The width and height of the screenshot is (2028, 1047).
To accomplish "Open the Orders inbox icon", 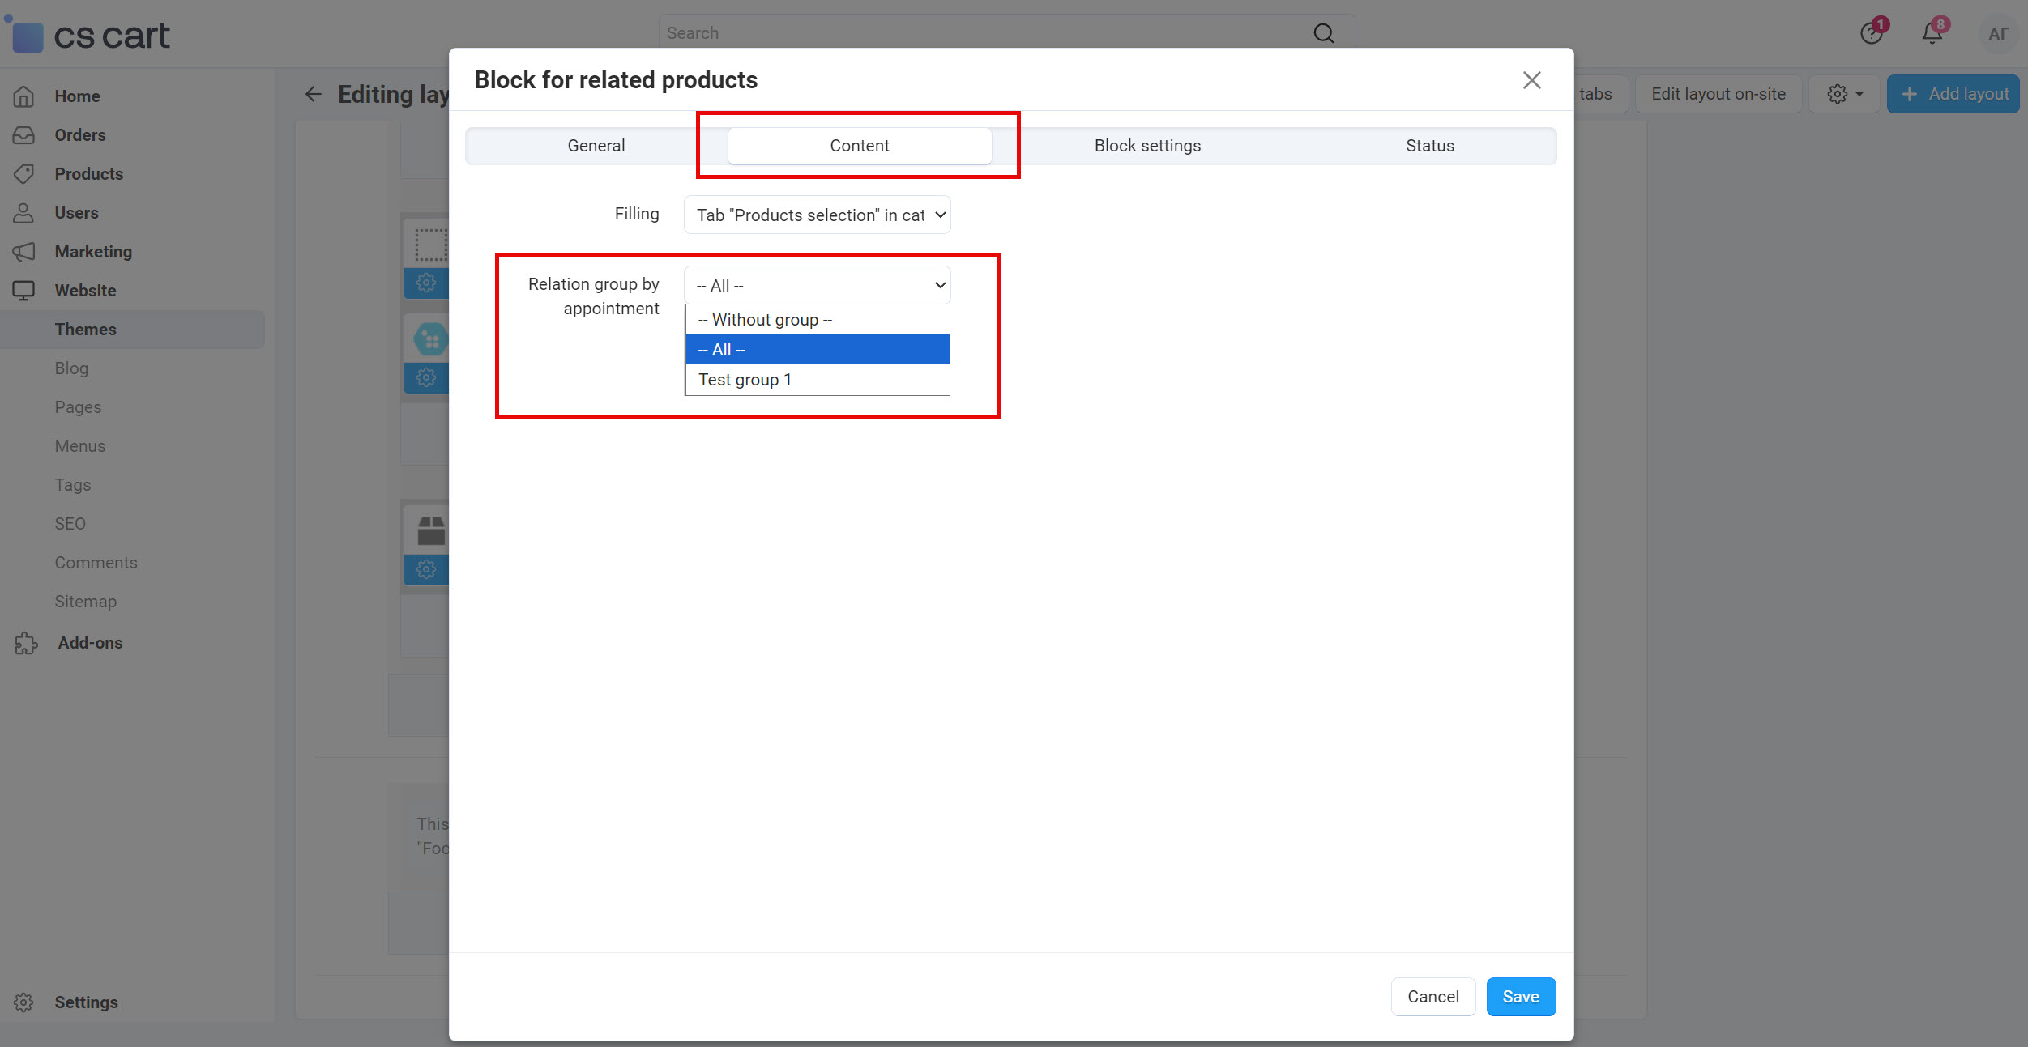I will tap(23, 135).
